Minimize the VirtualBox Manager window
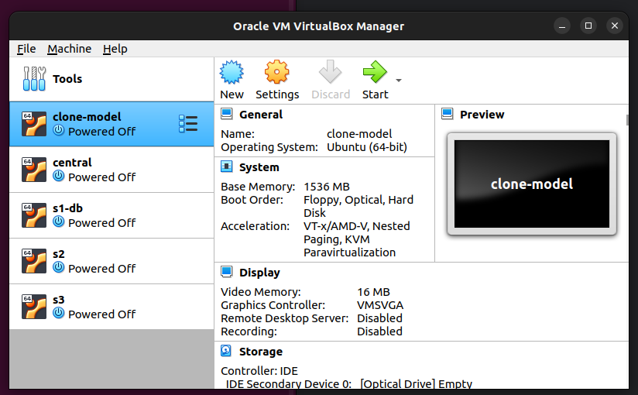The width and height of the screenshot is (638, 395). coord(562,26)
